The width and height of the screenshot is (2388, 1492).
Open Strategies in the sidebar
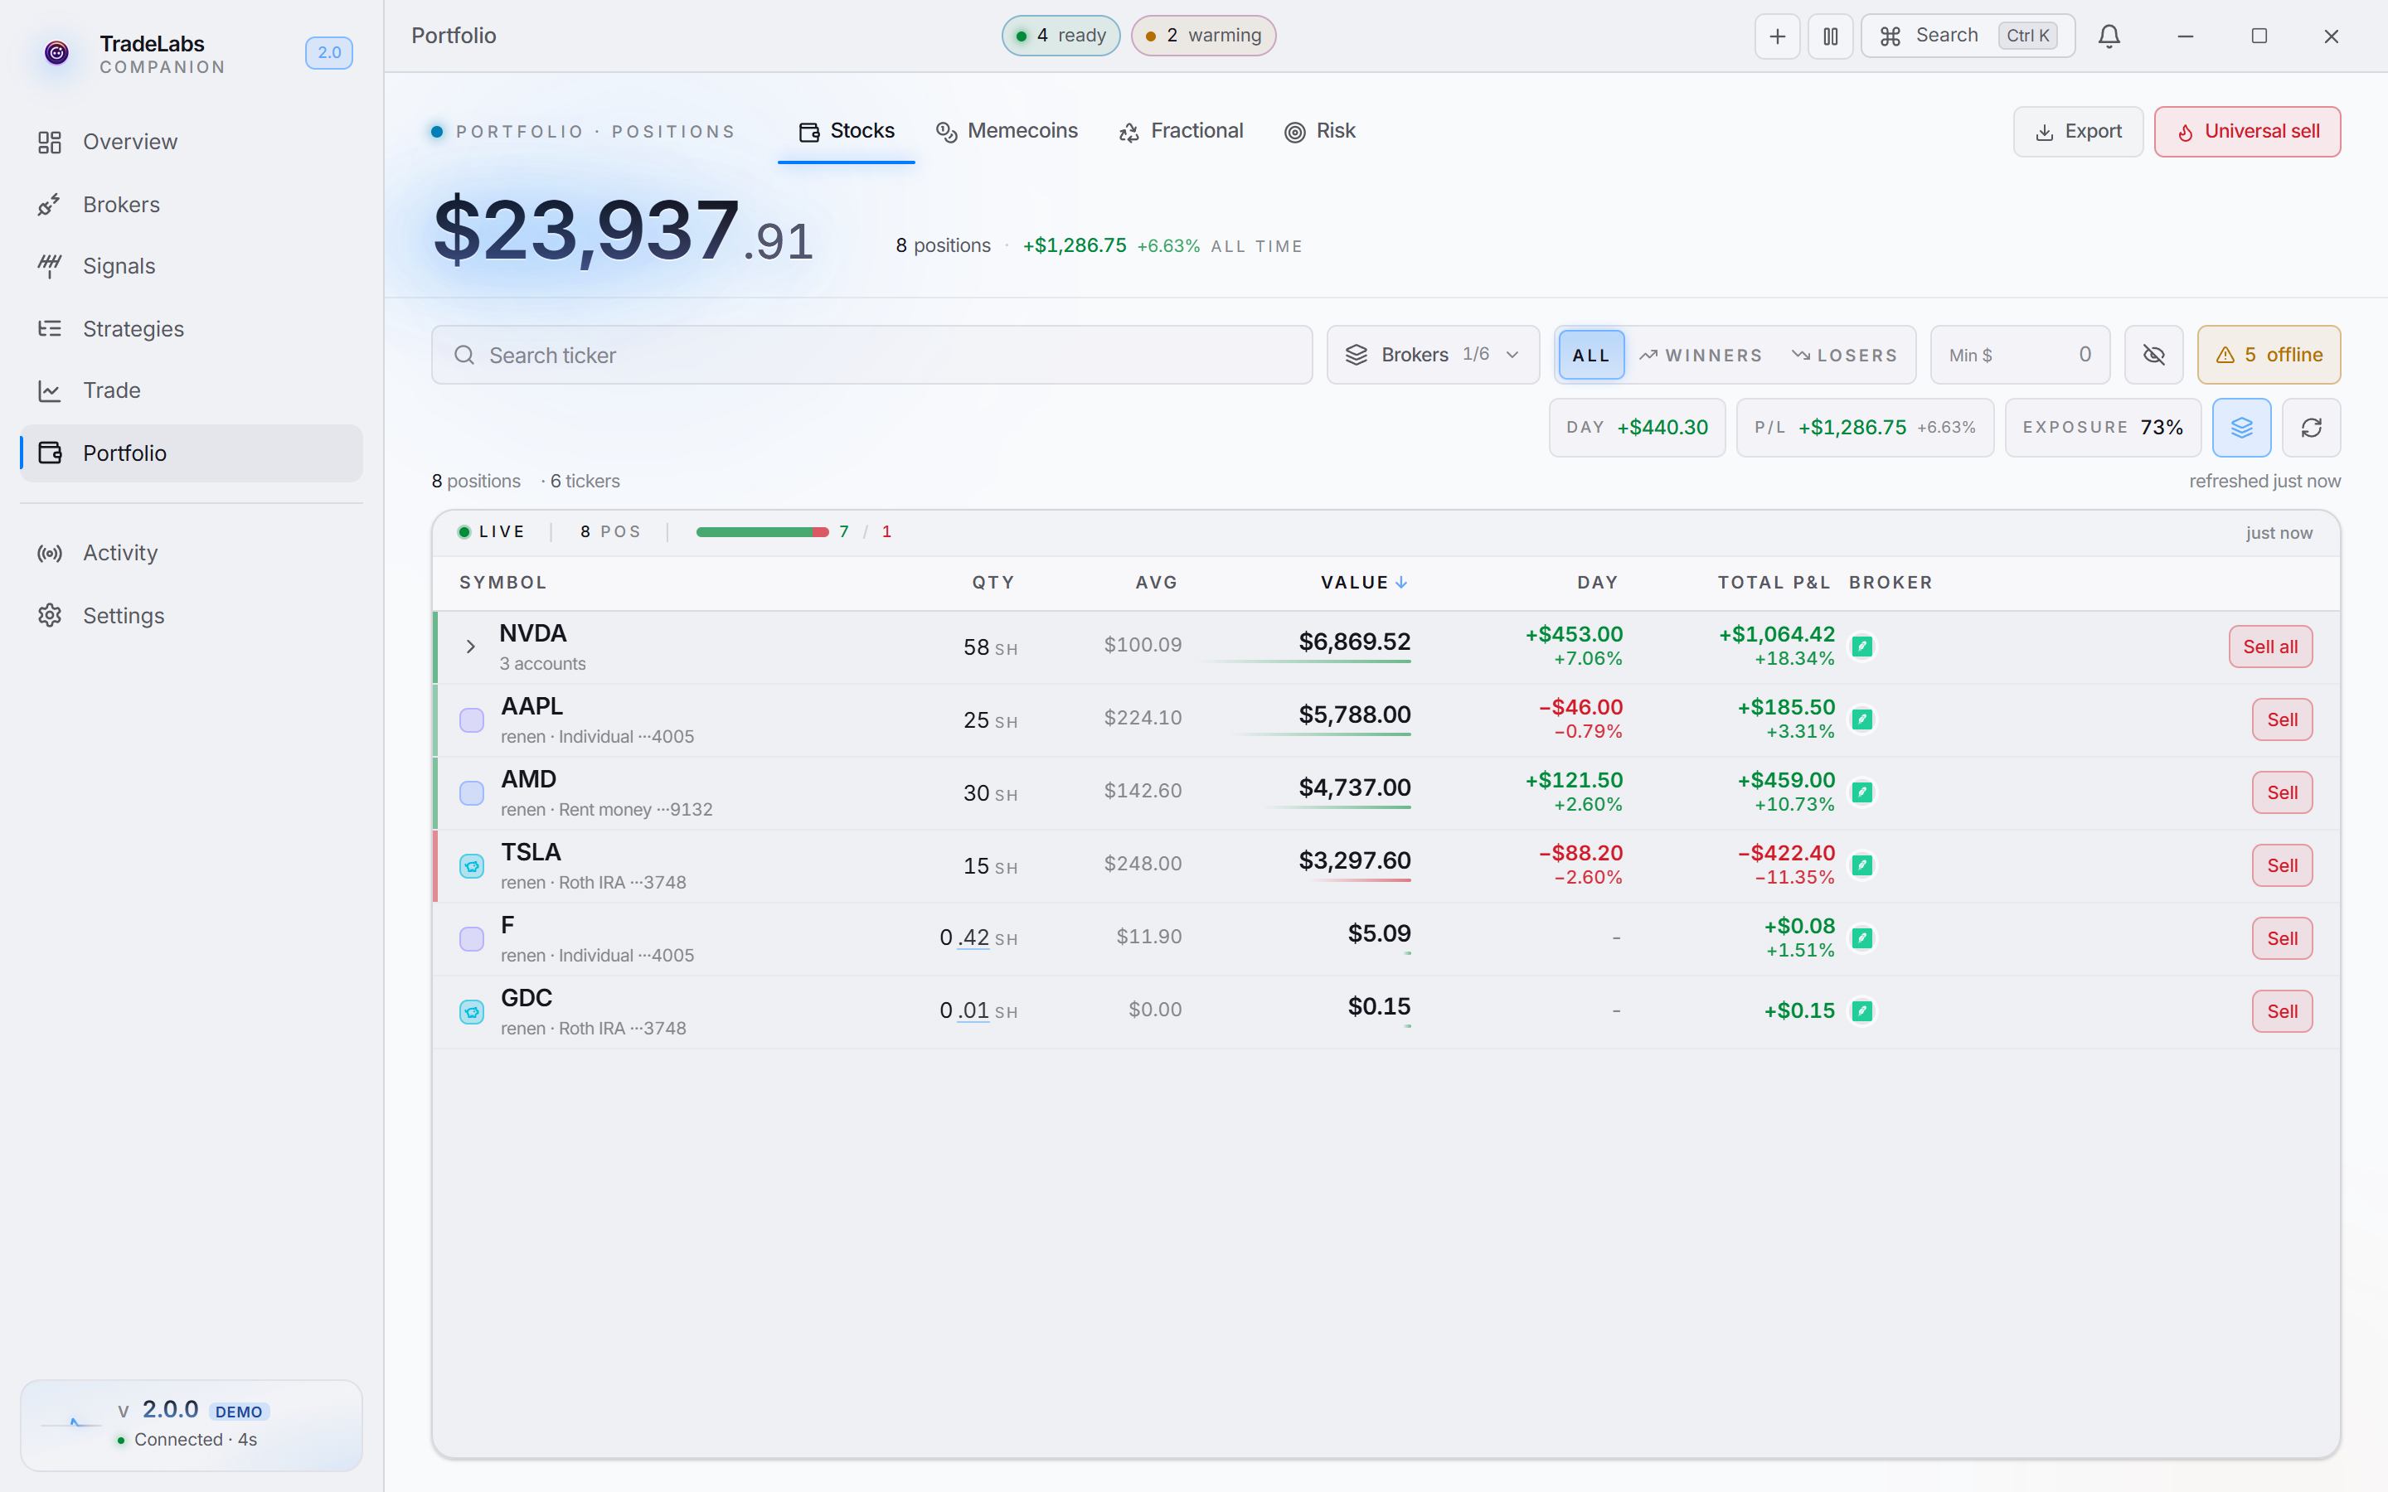point(192,328)
